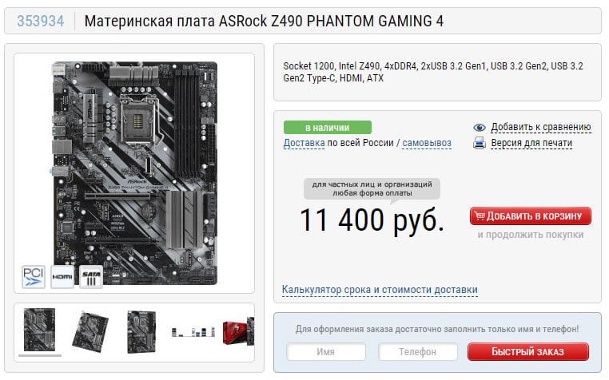
Task: Click the SATA III feature icon
Action: [x=91, y=277]
